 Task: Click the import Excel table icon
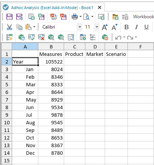(31, 17)
